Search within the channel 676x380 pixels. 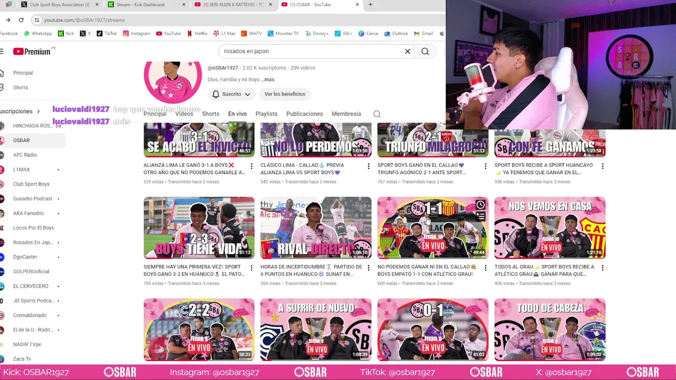click(377, 114)
